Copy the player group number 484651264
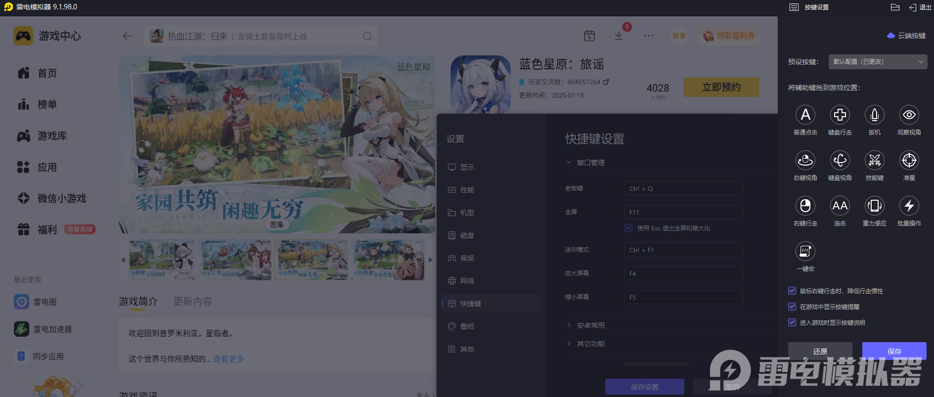This screenshot has width=934, height=397. point(606,82)
